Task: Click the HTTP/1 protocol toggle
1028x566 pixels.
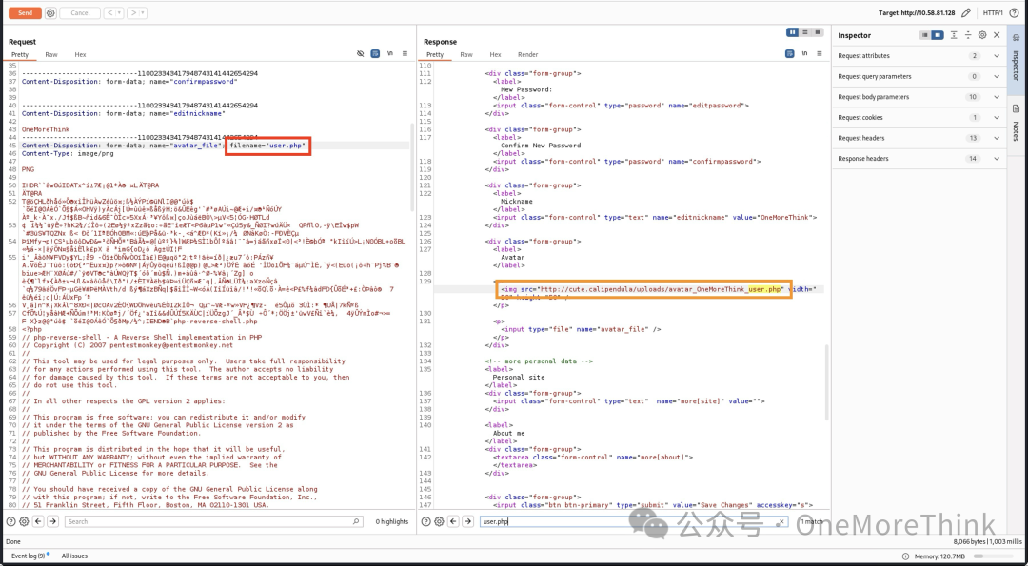Action: (x=993, y=13)
